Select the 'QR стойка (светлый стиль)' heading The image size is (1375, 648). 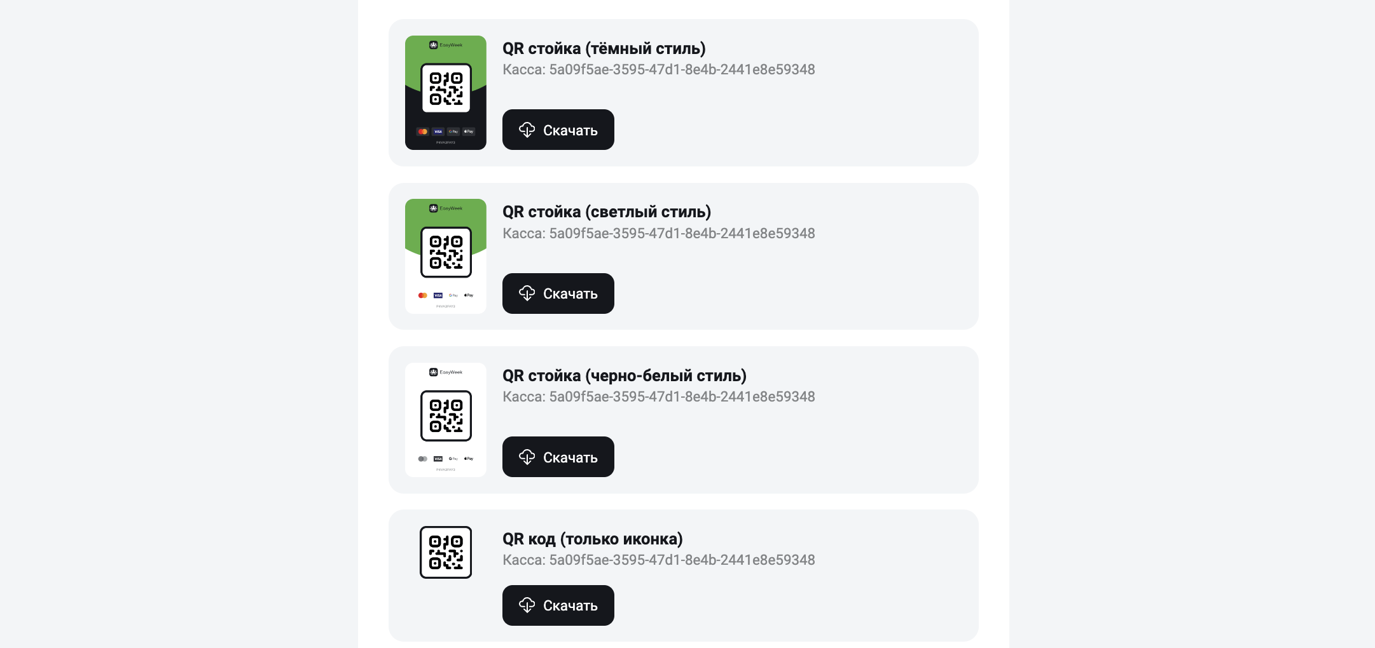[607, 212]
